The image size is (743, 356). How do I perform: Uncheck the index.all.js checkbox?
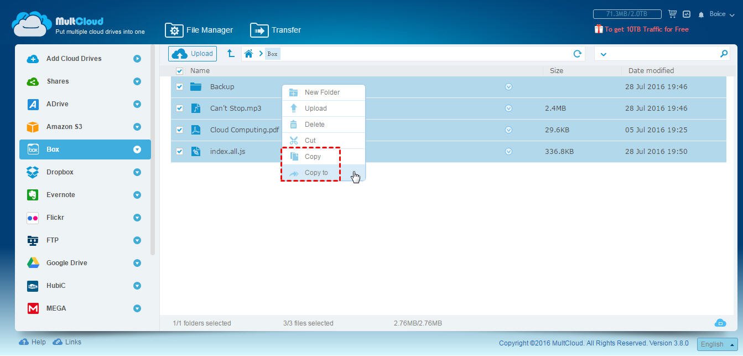click(179, 151)
